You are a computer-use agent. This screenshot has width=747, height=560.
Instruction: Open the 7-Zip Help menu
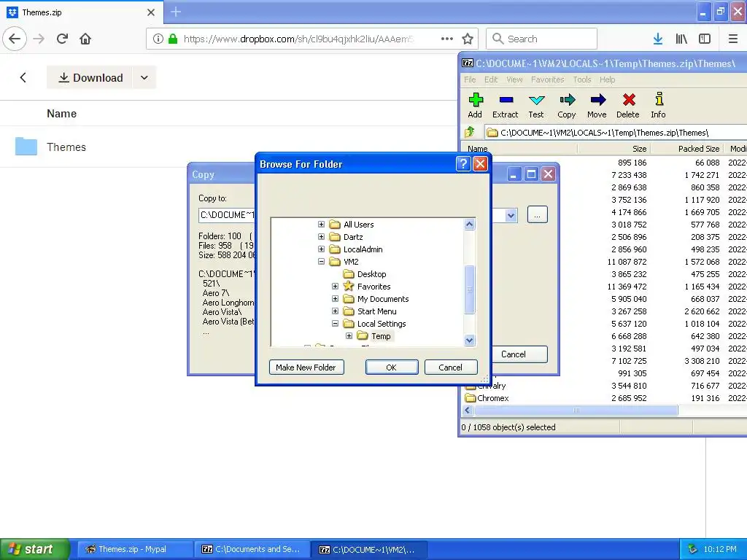pyautogui.click(x=607, y=79)
